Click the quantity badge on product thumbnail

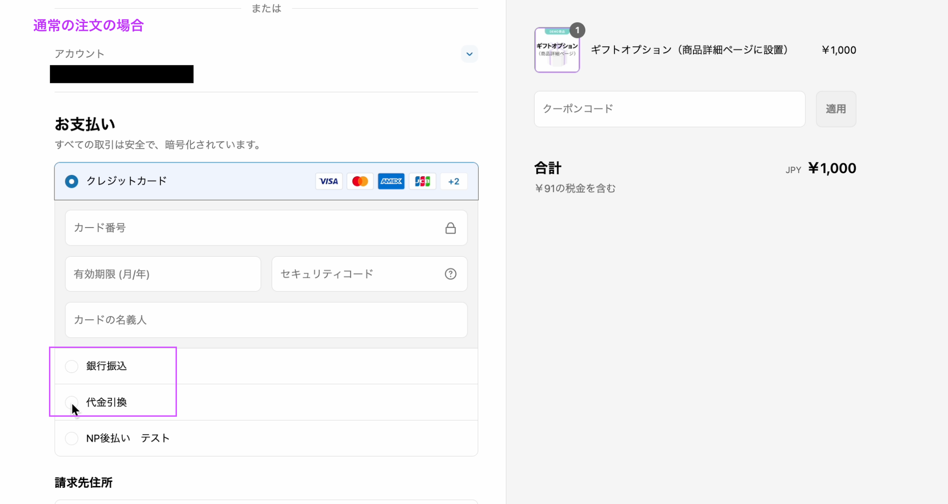tap(577, 31)
